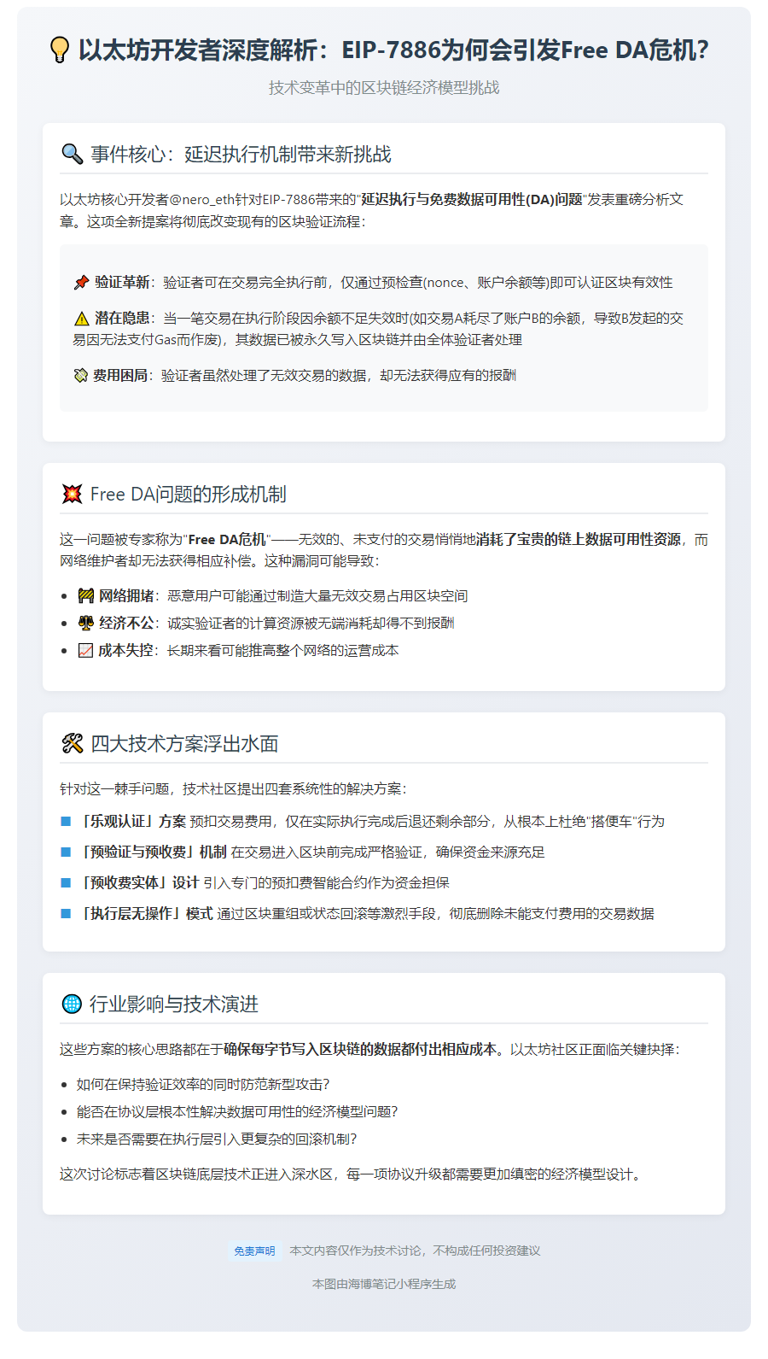768x1359 pixels.
Task: Click the pushpin icon next to 验证革新
Action: point(81,282)
